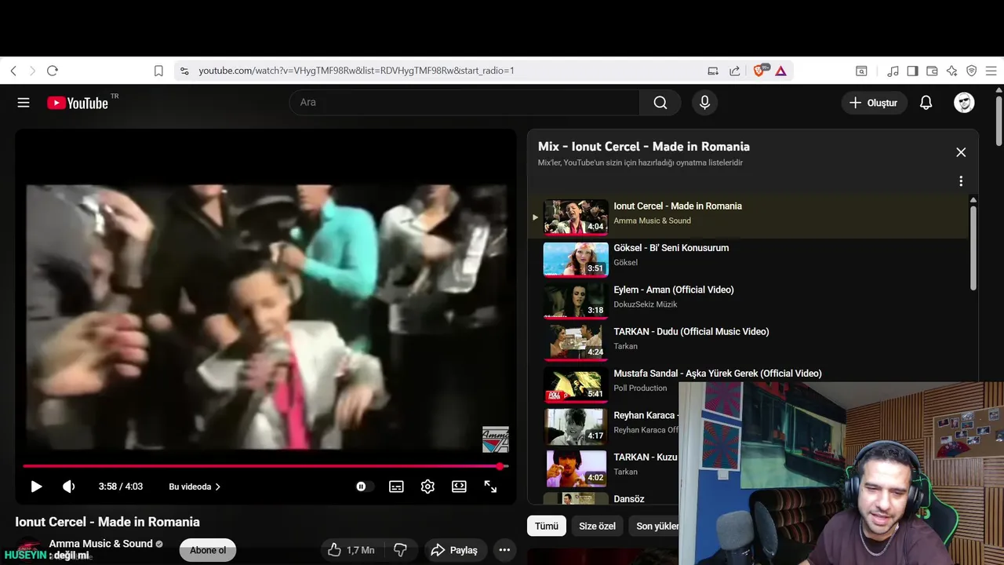The height and width of the screenshot is (565, 1004).
Task: Click Ionut Cercel thumbnail in playlist
Action: click(x=576, y=217)
